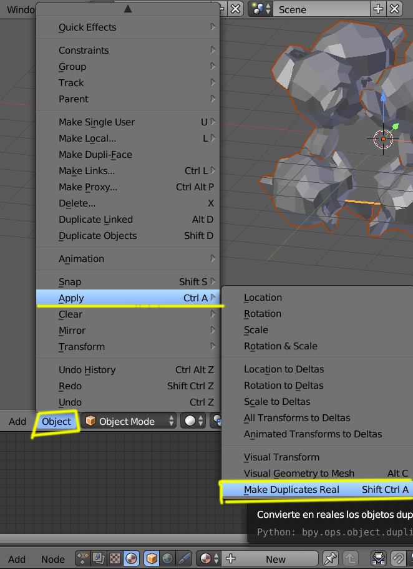The width and height of the screenshot is (413, 569).
Task: Select Make Duplicates Real
Action: click(318, 489)
